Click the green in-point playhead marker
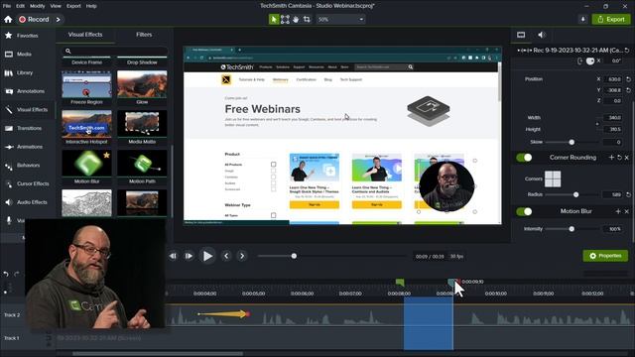This screenshot has height=357, width=635. (x=400, y=282)
